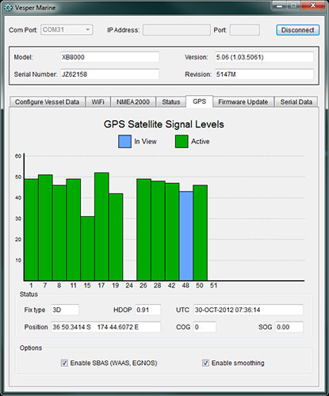Click the HDOP value field
The image size is (329, 396).
tap(147, 310)
